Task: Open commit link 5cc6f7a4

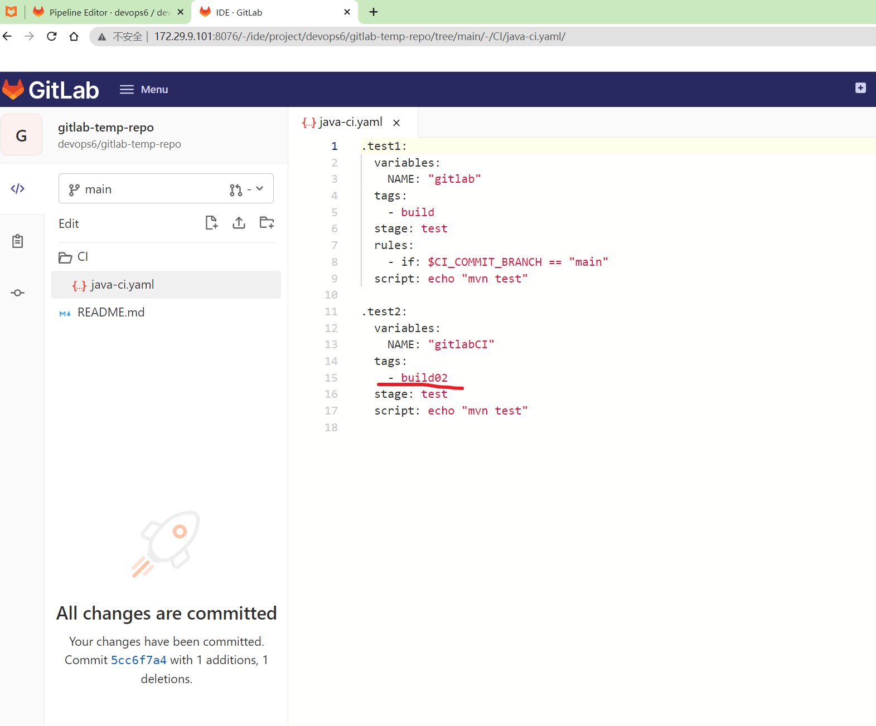Action: [x=139, y=660]
